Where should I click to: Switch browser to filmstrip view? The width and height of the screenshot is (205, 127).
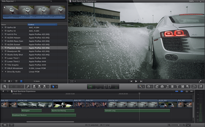(x=16, y=81)
